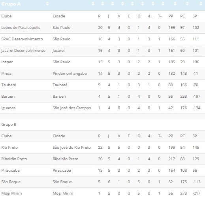Sort by SP column arrows in header
The height and width of the screenshot is (197, 205).
[201, 4]
